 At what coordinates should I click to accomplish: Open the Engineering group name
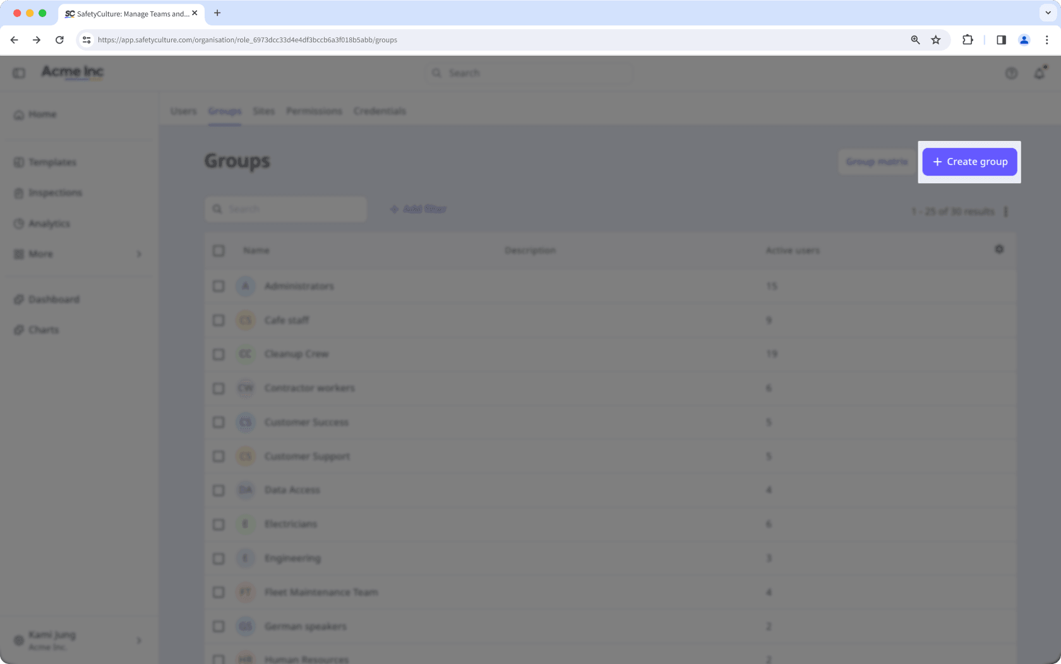point(292,558)
